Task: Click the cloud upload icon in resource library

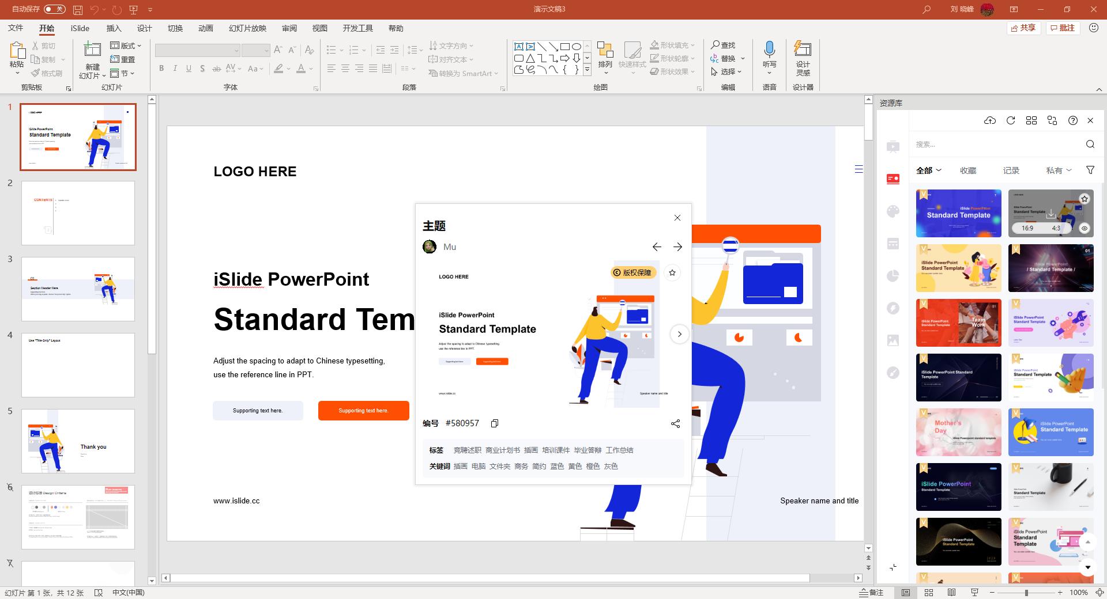Action: (990, 120)
